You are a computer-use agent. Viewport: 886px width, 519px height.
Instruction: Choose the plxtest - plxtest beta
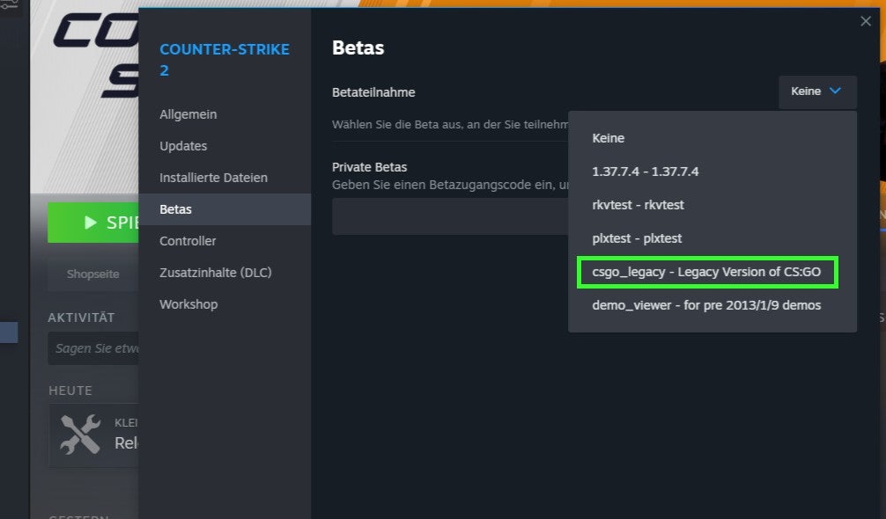pyautogui.click(x=712, y=238)
